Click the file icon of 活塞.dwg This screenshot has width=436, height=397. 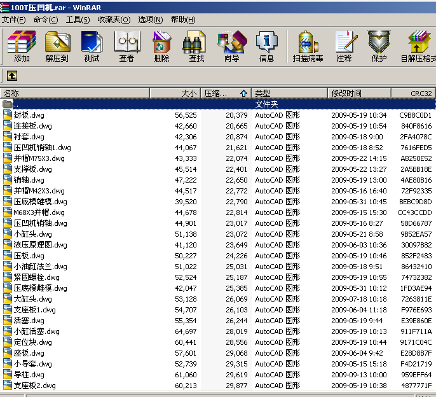[x=8, y=321]
